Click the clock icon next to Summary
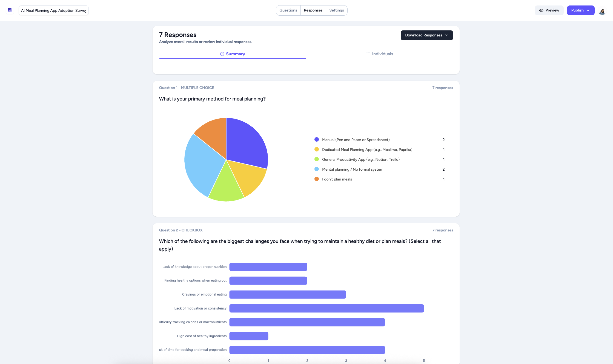The height and width of the screenshot is (364, 613). point(222,54)
